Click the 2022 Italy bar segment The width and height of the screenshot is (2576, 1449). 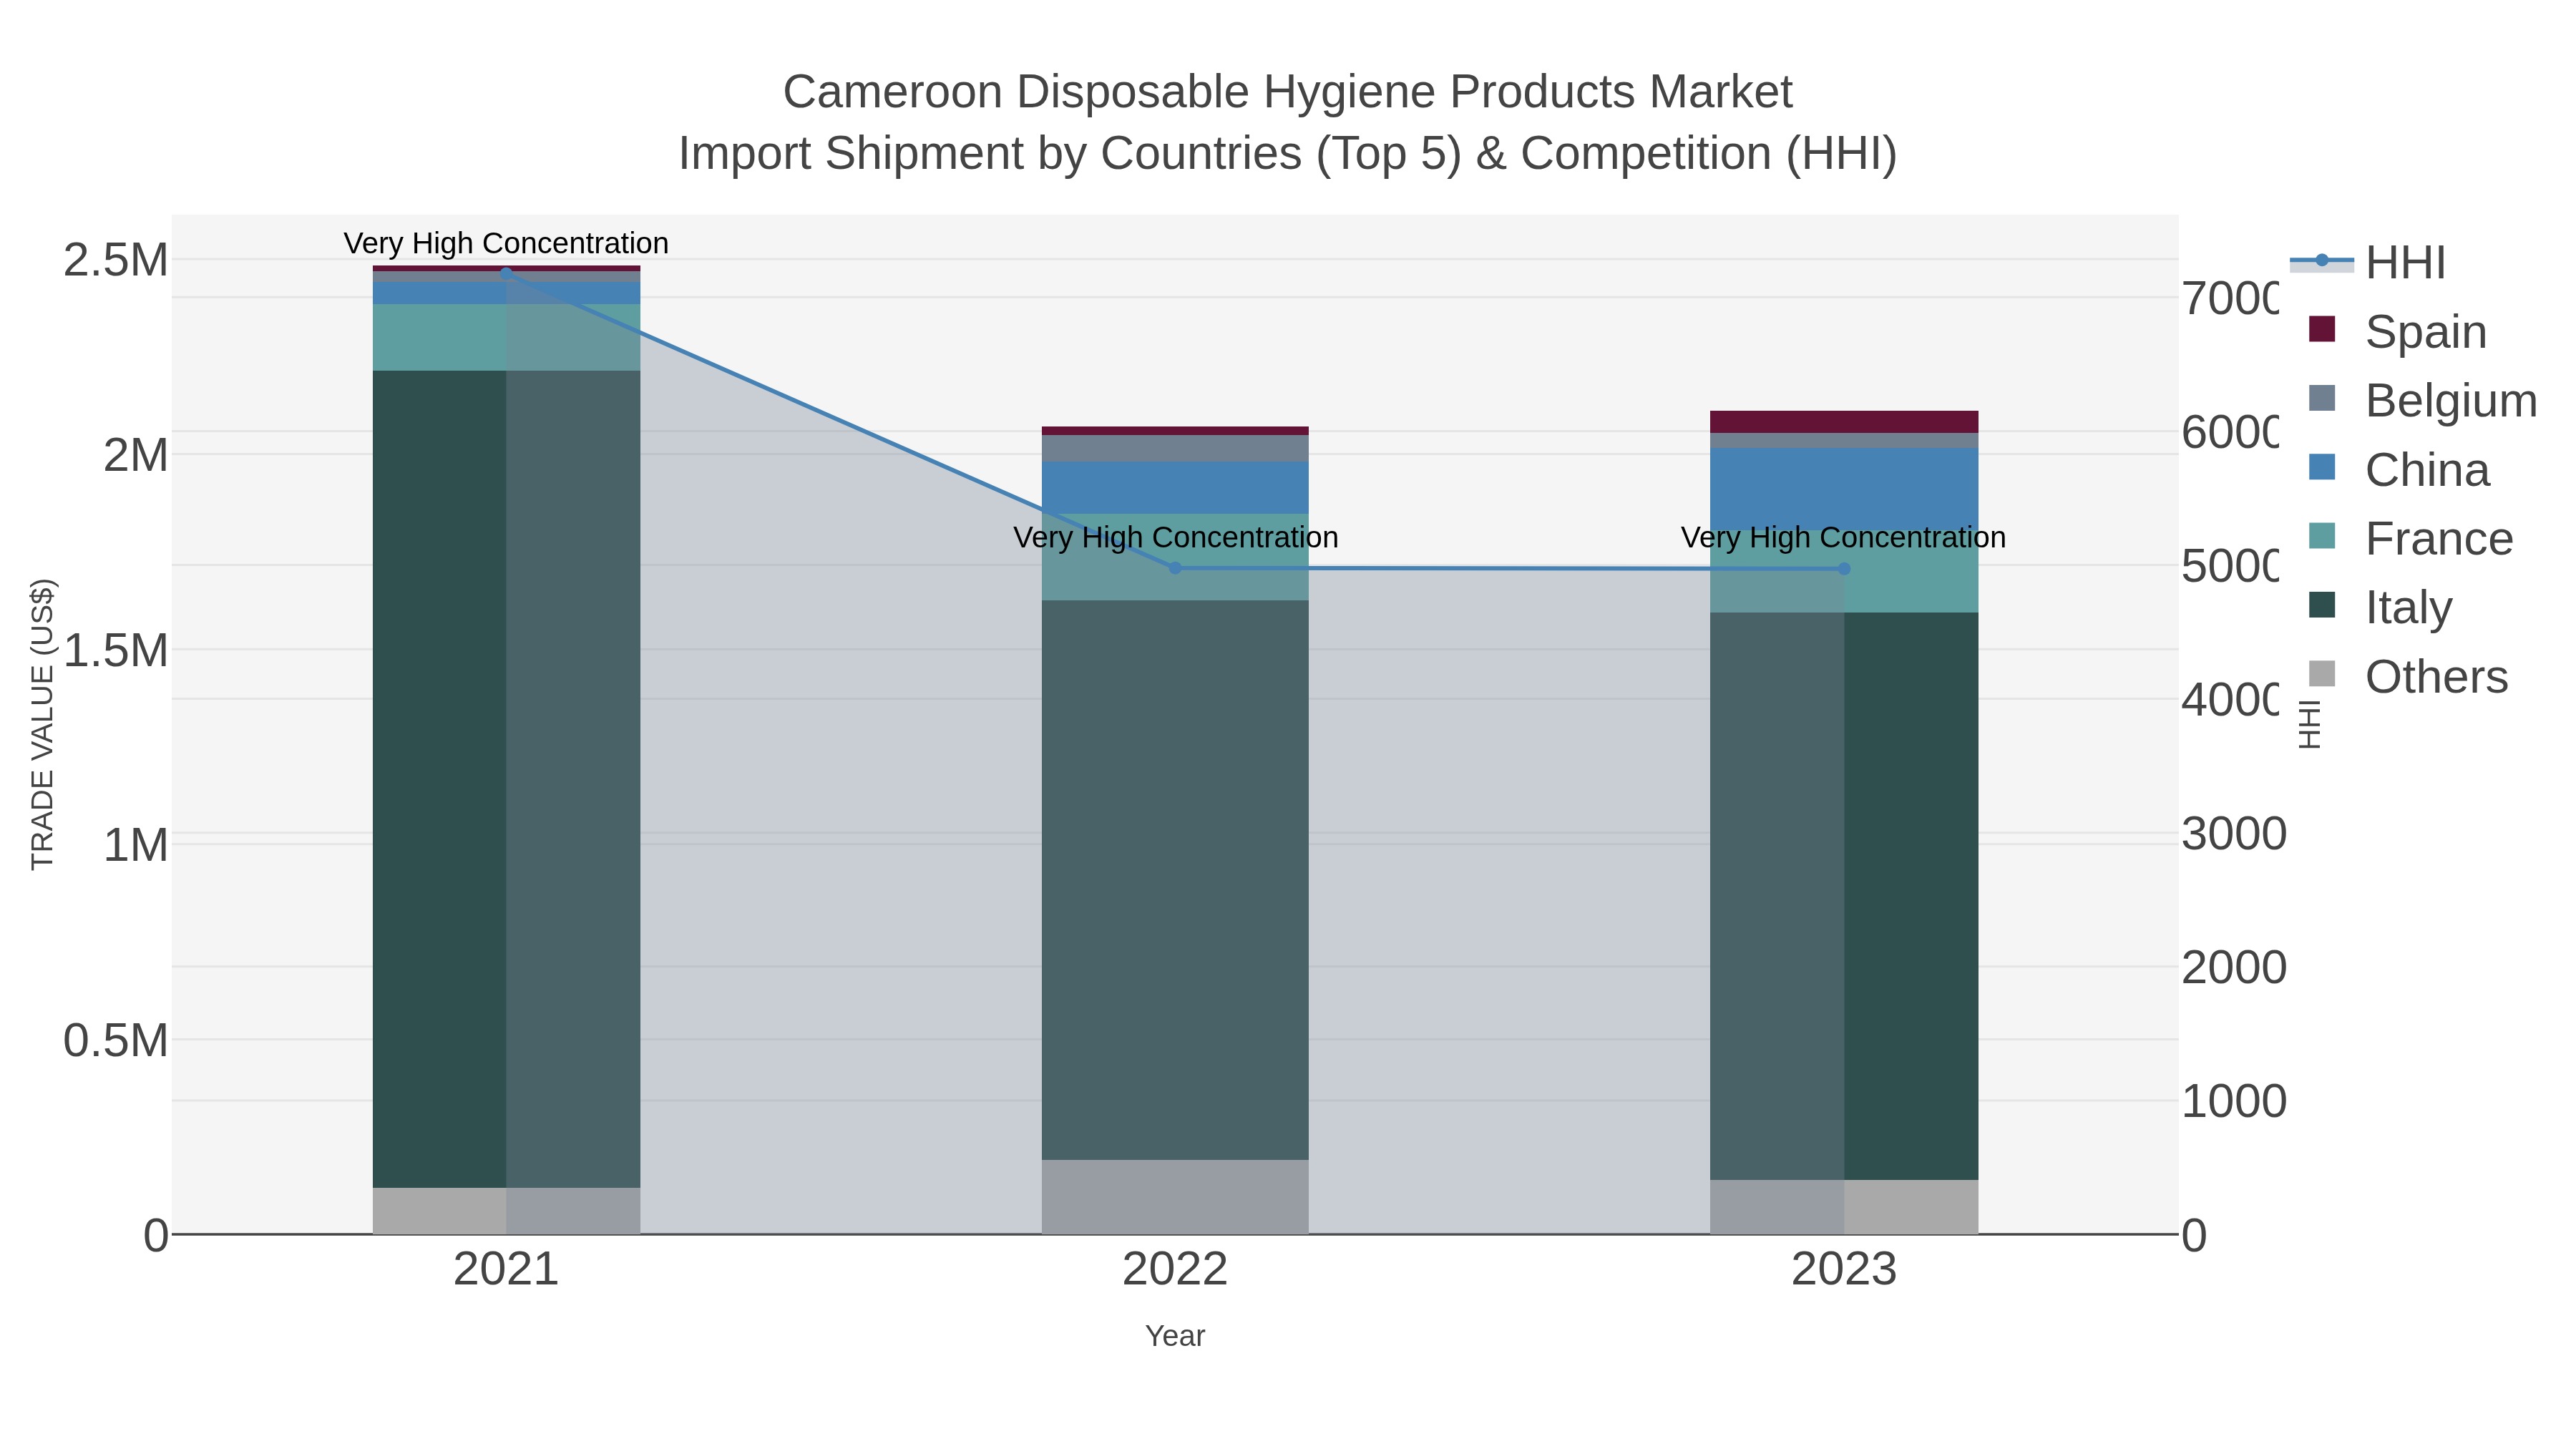click(1175, 880)
